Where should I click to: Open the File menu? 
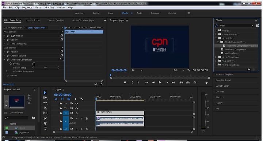pyautogui.click(x=4, y=8)
